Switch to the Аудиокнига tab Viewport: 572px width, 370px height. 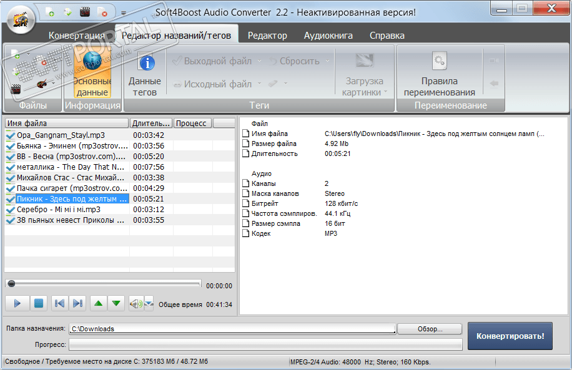pyautogui.click(x=328, y=36)
